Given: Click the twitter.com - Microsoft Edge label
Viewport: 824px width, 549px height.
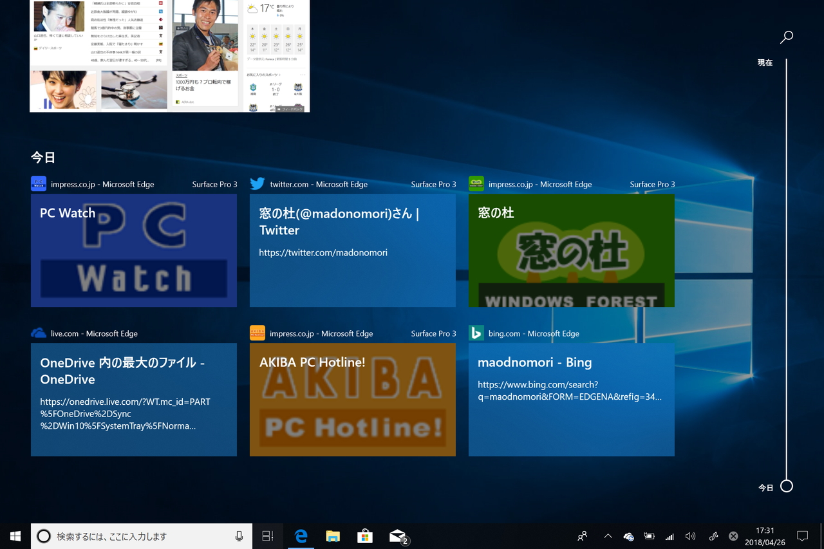Looking at the screenshot, I should tap(319, 184).
